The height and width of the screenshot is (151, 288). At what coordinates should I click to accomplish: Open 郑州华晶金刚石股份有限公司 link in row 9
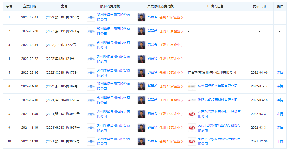[x=113, y=128]
